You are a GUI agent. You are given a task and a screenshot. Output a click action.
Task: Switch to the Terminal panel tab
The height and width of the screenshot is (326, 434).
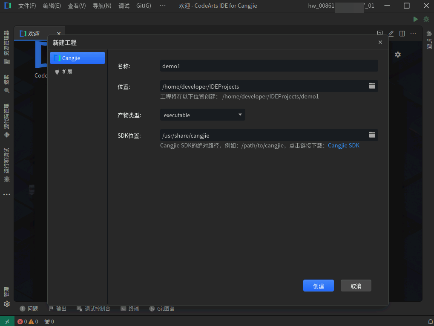pyautogui.click(x=130, y=309)
